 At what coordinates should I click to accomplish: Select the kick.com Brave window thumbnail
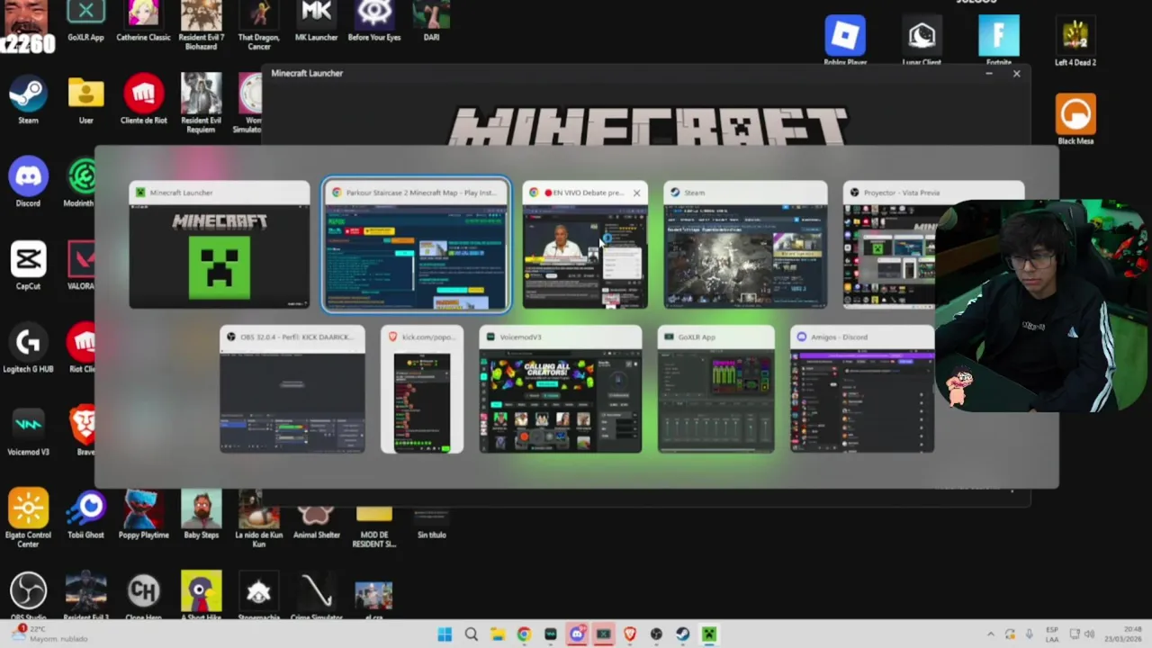click(x=422, y=390)
